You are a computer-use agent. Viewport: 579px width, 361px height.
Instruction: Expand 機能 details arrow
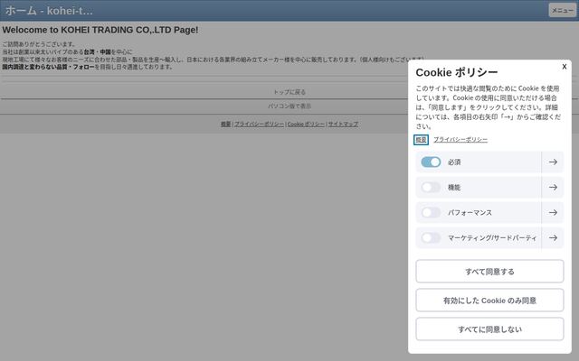pyautogui.click(x=553, y=187)
